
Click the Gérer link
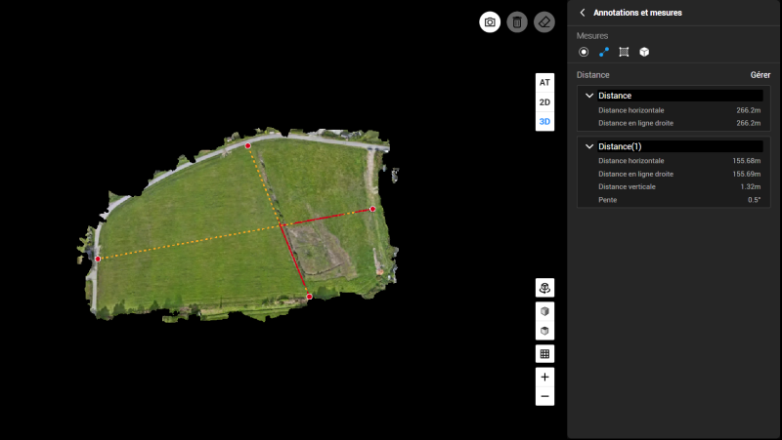[x=760, y=75]
